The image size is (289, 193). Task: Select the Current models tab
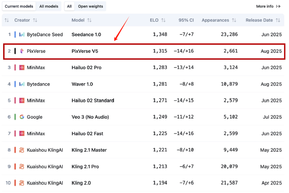tap(19, 7)
